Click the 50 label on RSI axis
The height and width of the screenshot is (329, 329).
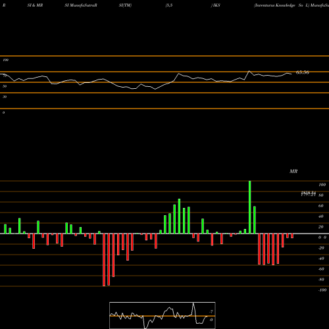tap(5, 86)
